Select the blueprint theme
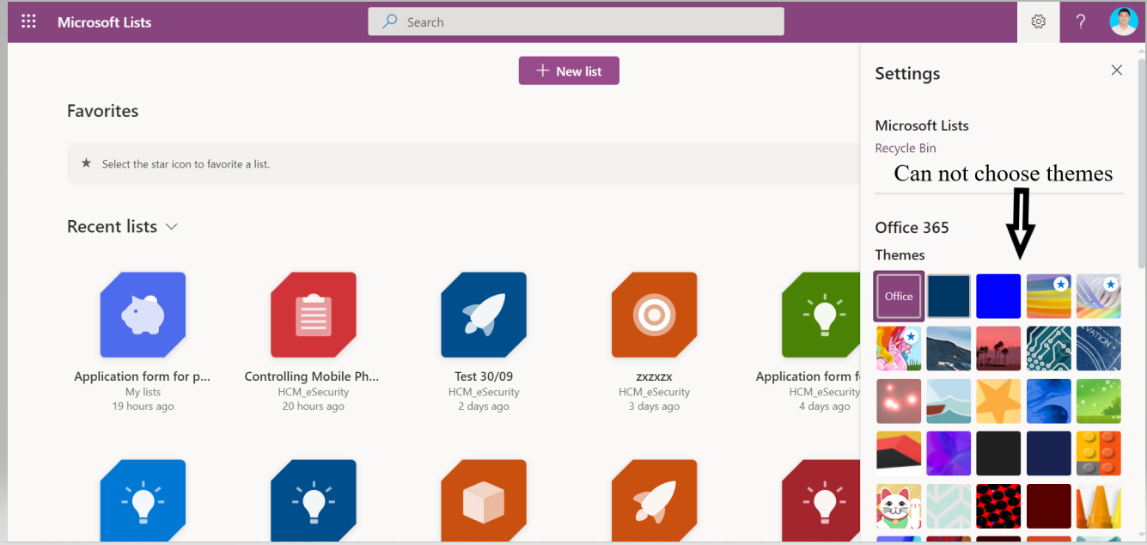The width and height of the screenshot is (1147, 545). (1099, 348)
